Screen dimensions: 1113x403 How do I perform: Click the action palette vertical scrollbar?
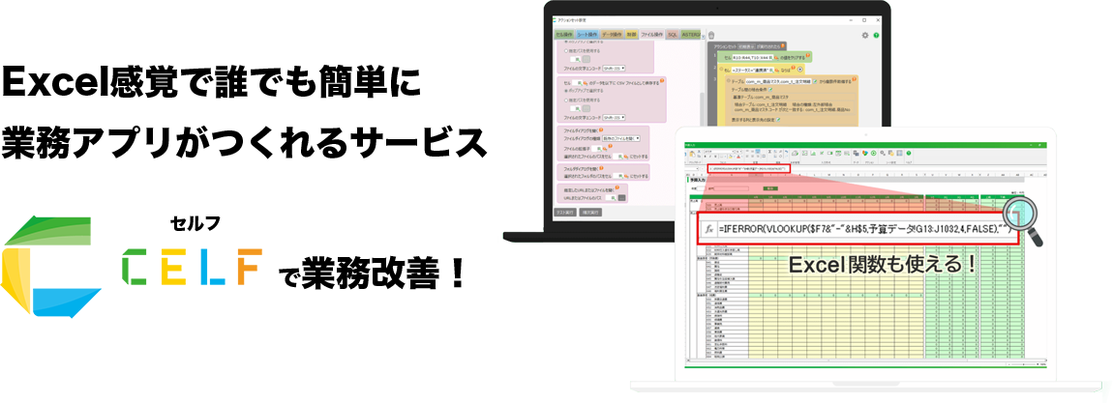(x=702, y=107)
